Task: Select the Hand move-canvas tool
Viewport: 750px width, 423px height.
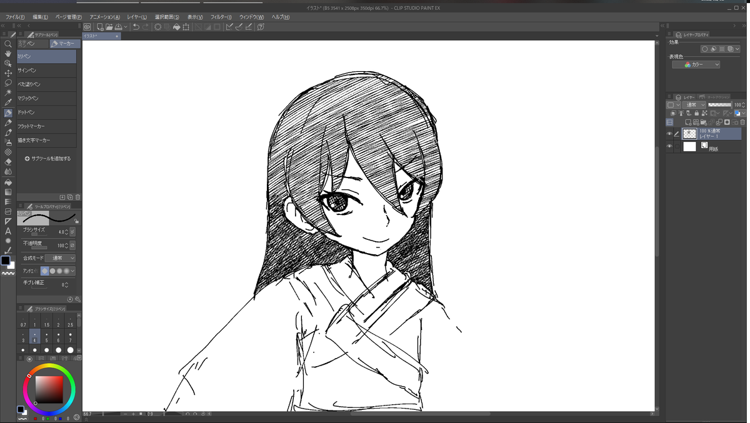Action: click(x=8, y=54)
